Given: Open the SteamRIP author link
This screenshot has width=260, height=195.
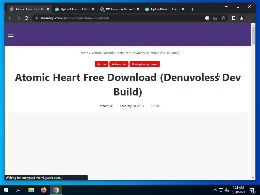Looking at the screenshot, I should tap(106, 106).
